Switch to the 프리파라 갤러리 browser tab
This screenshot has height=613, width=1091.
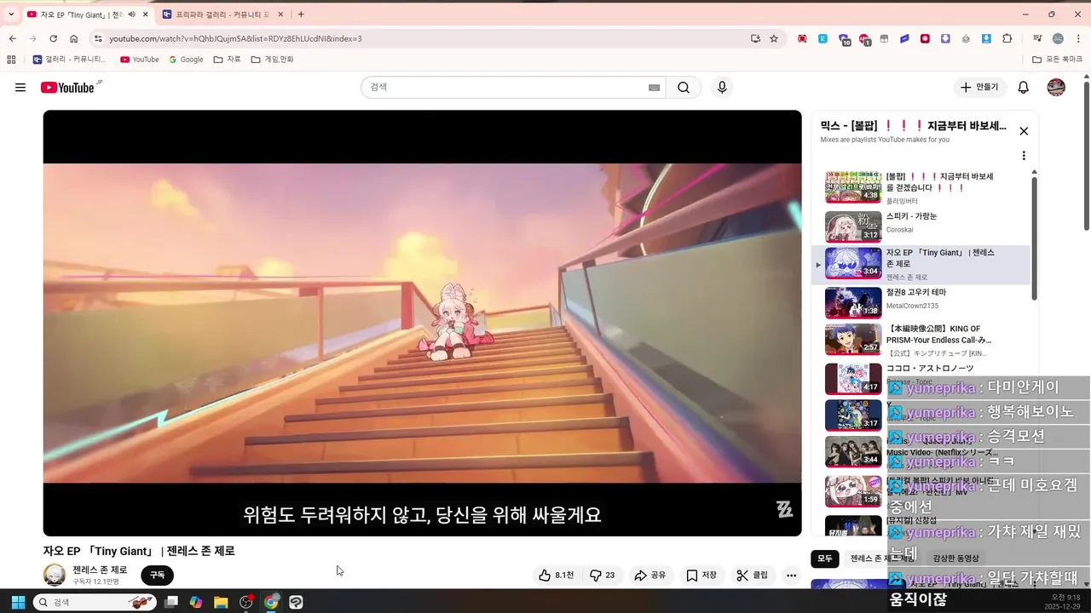point(222,14)
